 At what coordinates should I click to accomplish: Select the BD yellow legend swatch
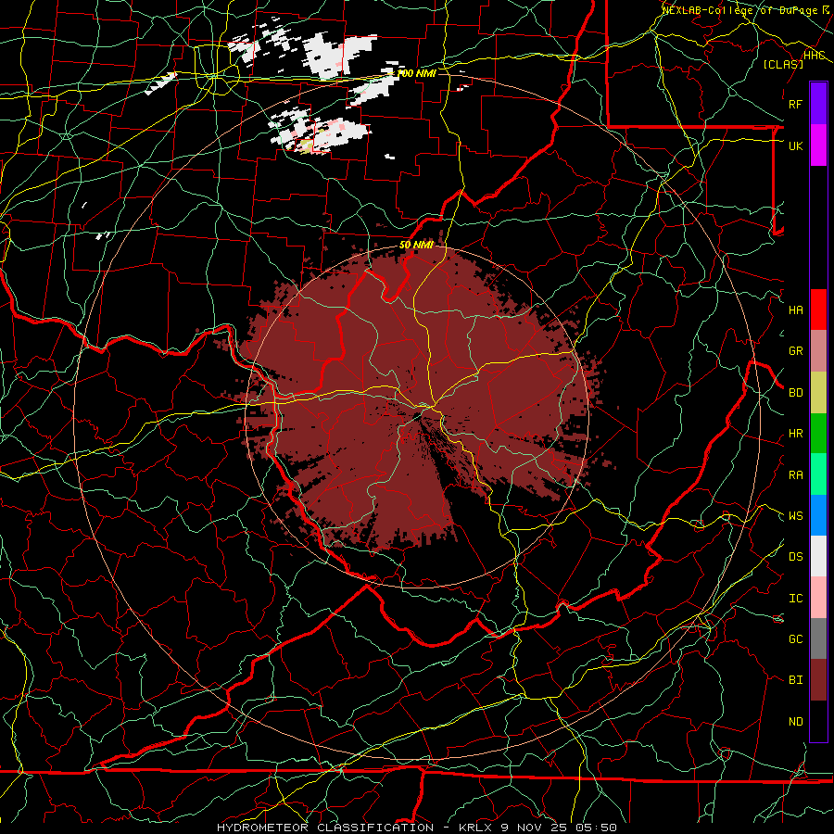818,393
